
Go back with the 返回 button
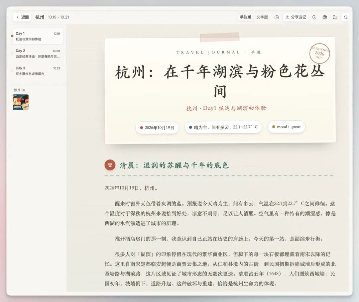click(22, 17)
